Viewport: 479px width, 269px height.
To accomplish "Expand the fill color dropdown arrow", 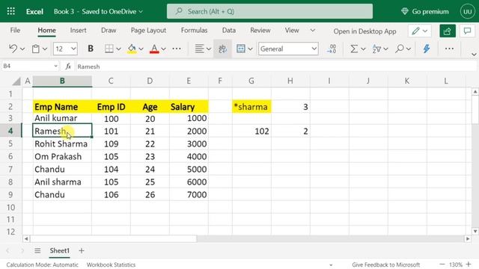I will (141, 49).
